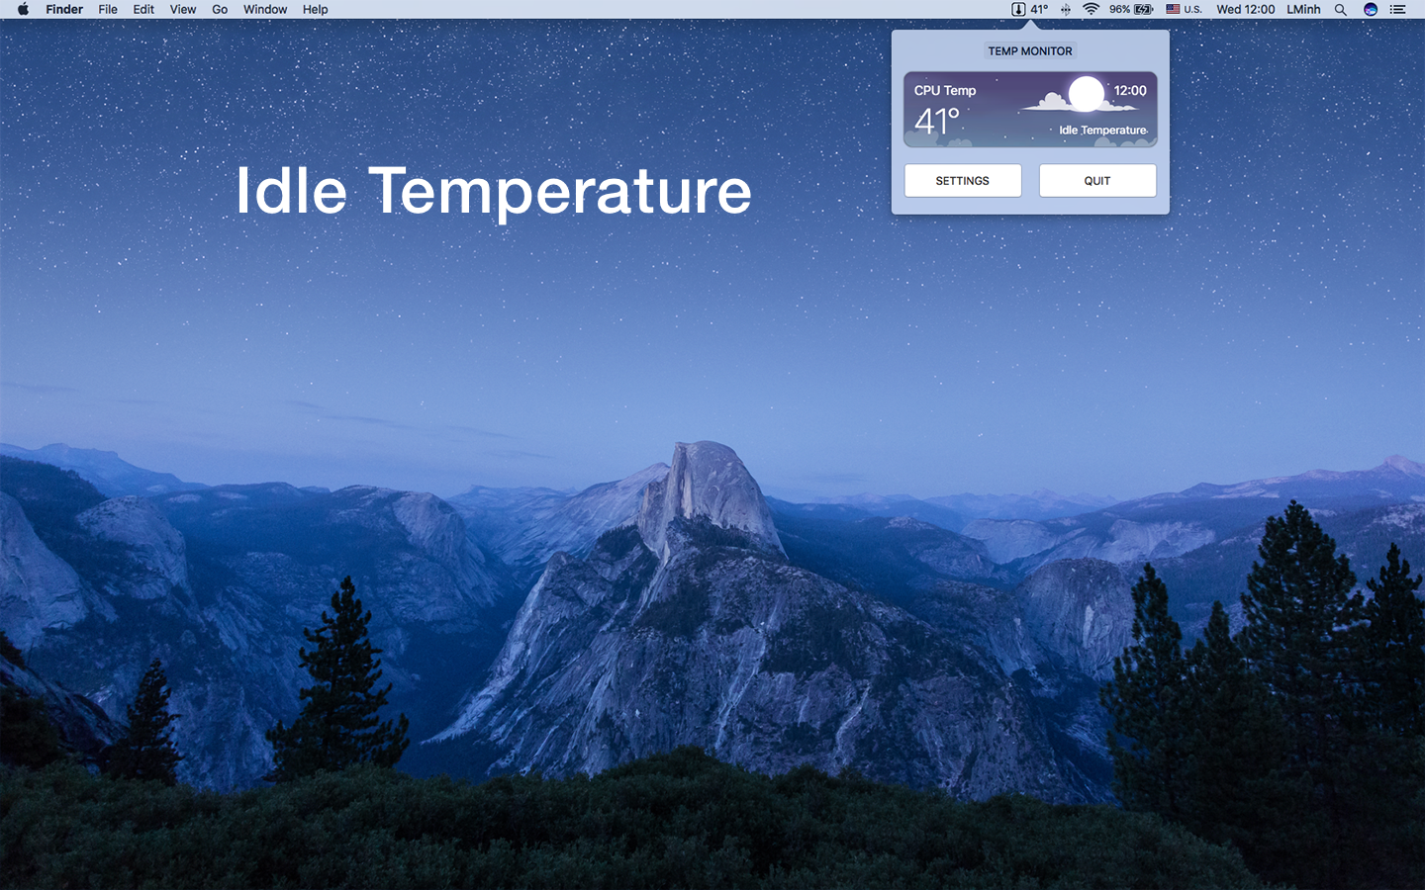
Task: Open the U.S. input source menu
Action: click(1184, 9)
